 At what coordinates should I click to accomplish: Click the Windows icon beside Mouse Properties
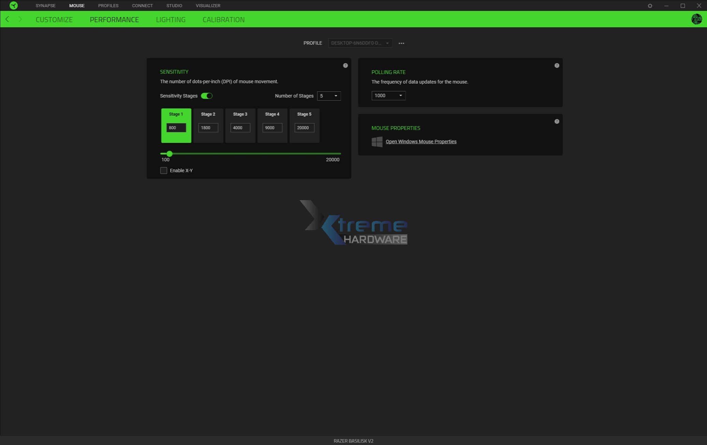coord(377,142)
